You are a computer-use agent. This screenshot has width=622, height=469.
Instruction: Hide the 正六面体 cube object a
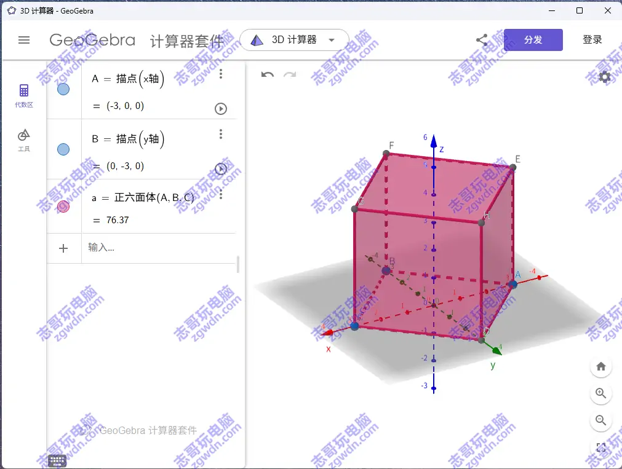(x=63, y=207)
